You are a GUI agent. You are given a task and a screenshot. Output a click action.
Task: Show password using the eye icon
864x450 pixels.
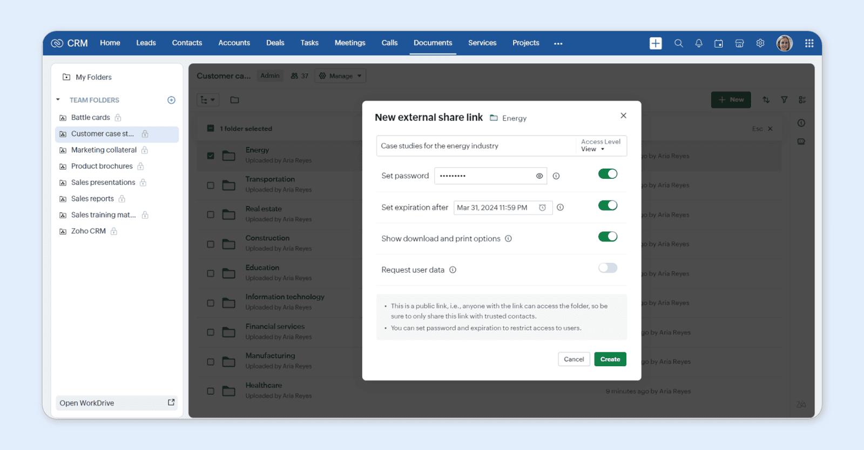coord(539,176)
